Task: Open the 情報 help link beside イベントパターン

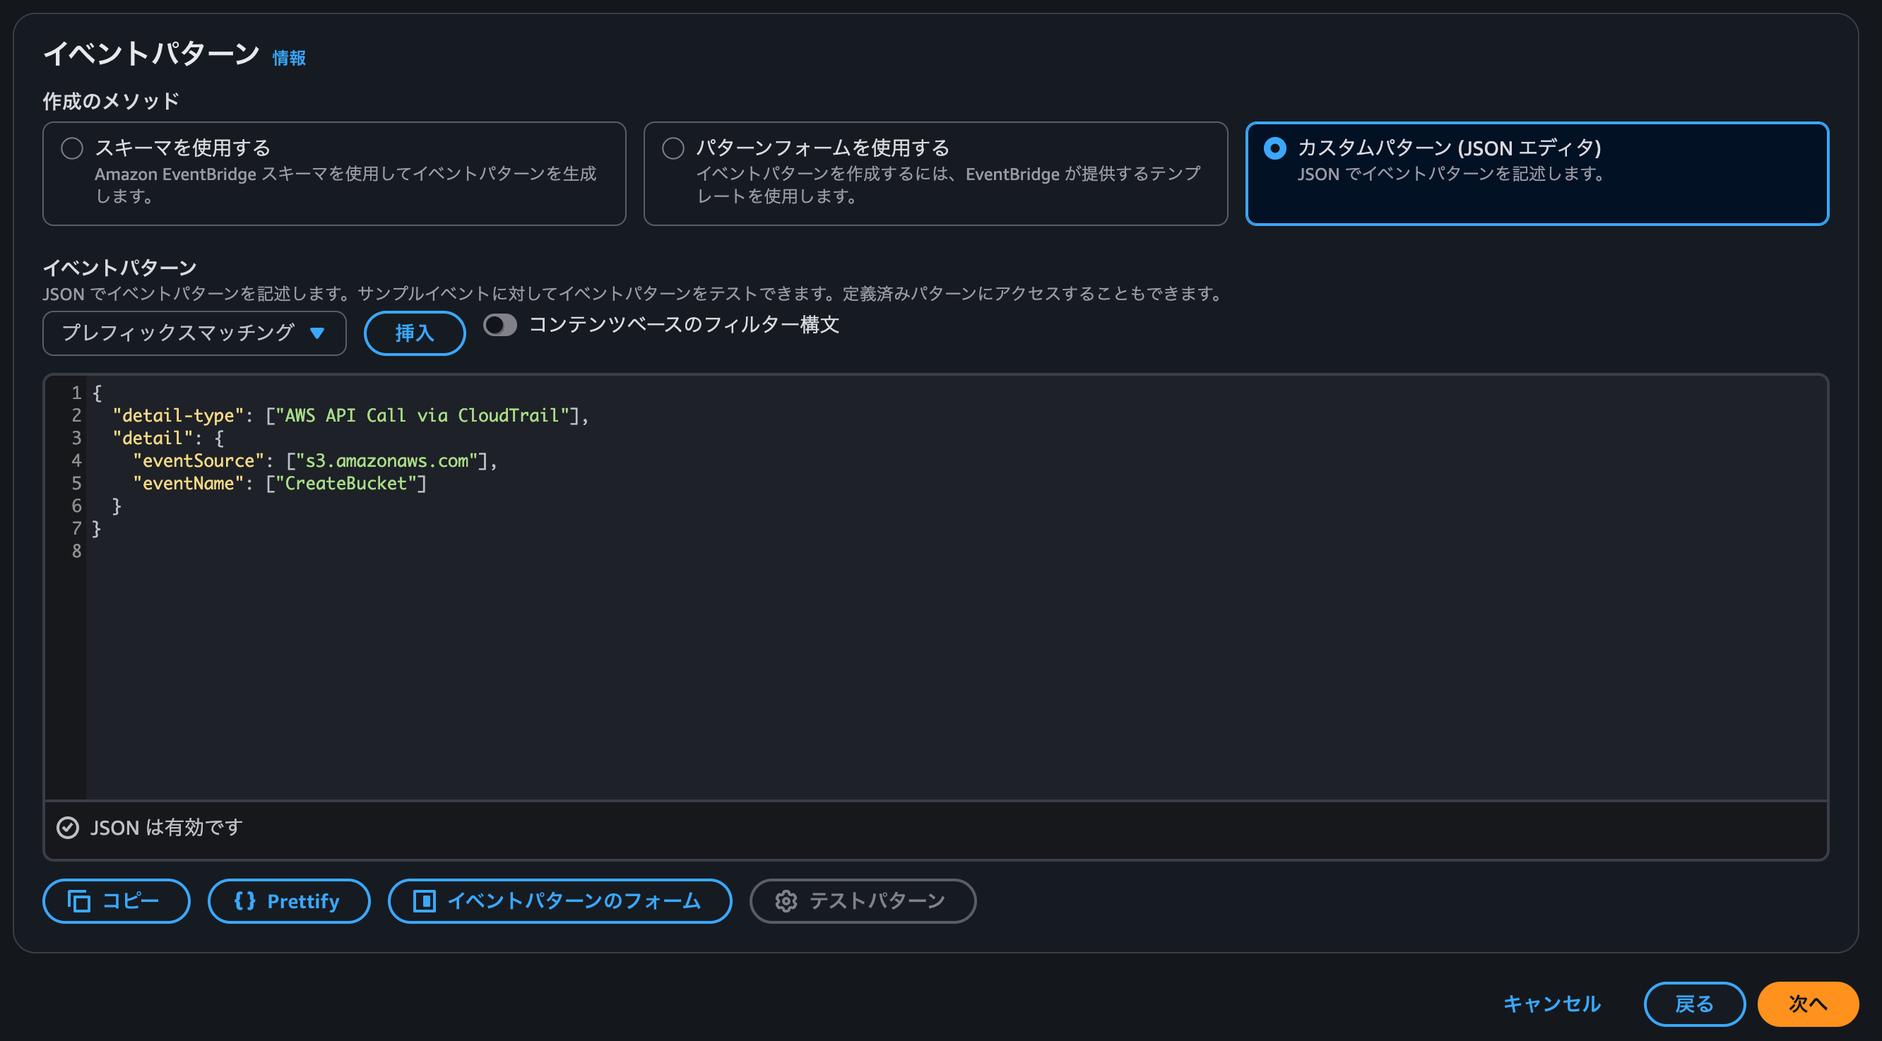Action: click(x=288, y=59)
